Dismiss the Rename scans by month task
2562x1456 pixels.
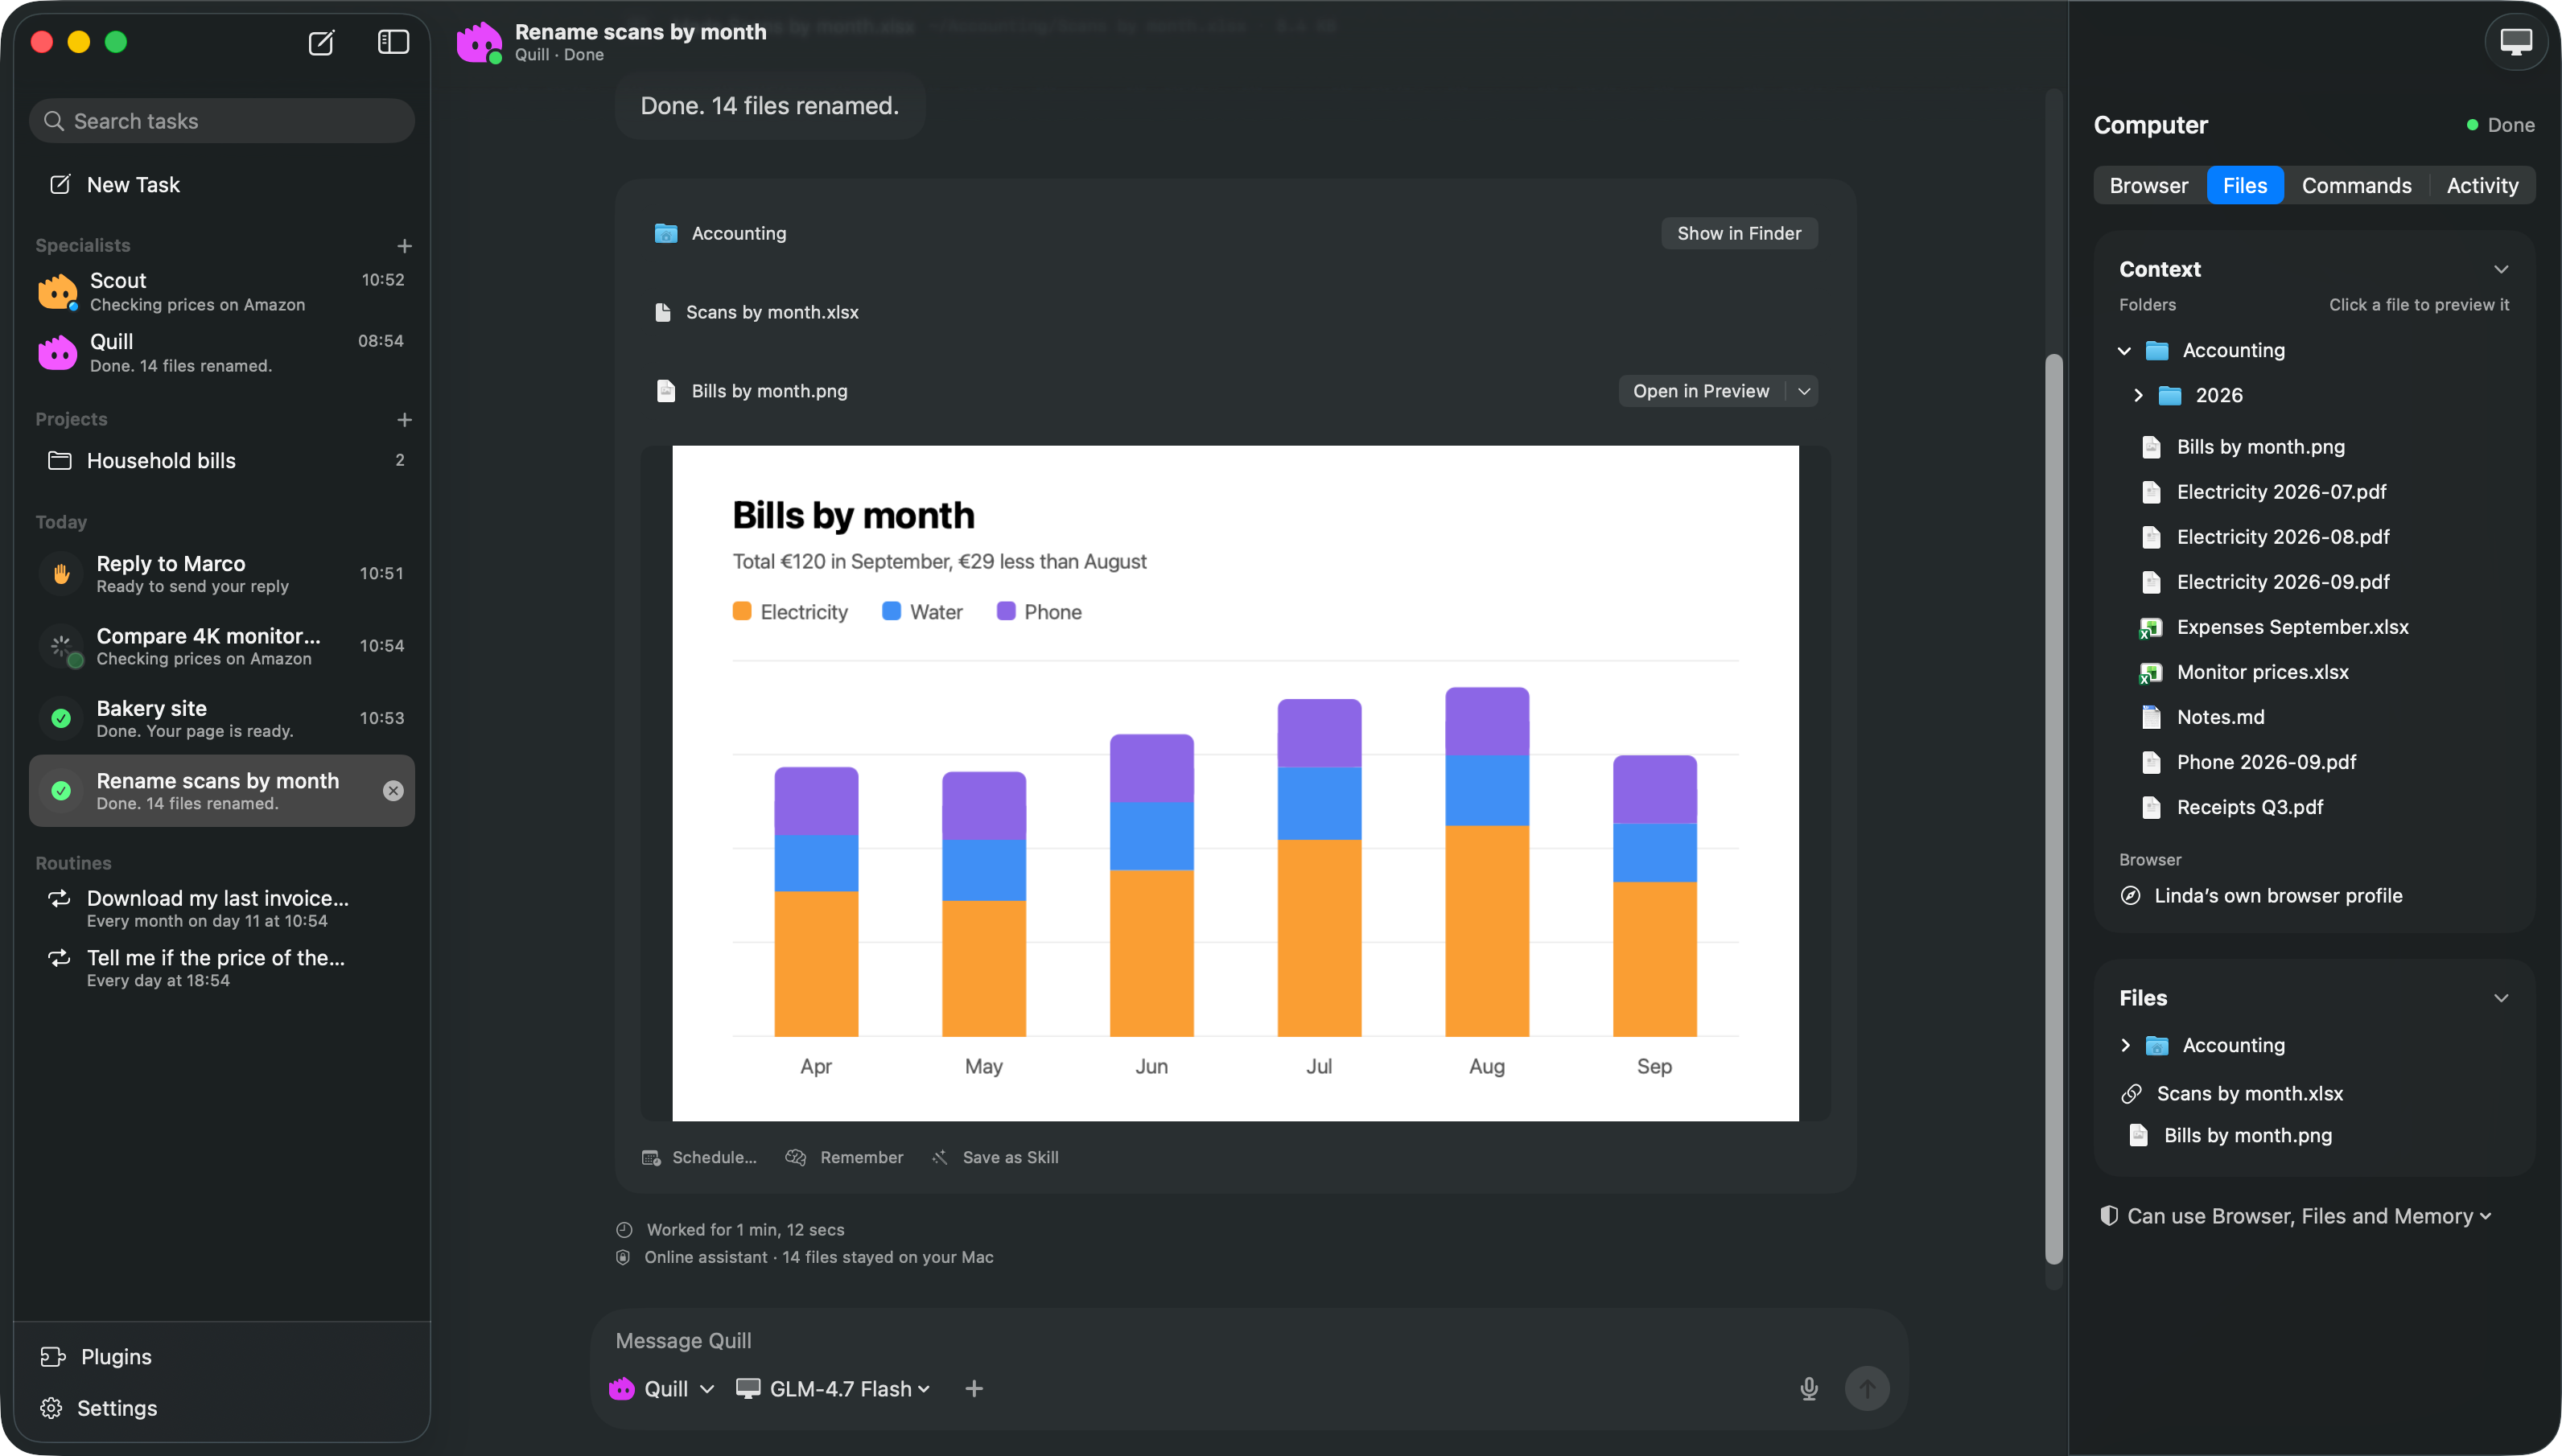[x=393, y=791]
